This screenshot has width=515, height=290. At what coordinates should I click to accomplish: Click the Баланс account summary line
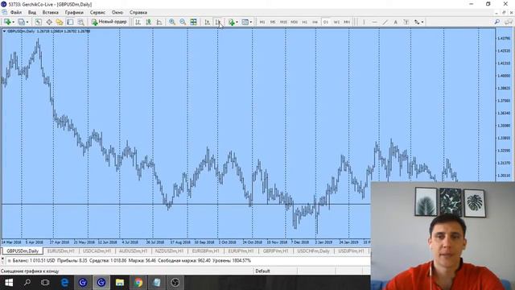pos(131,261)
